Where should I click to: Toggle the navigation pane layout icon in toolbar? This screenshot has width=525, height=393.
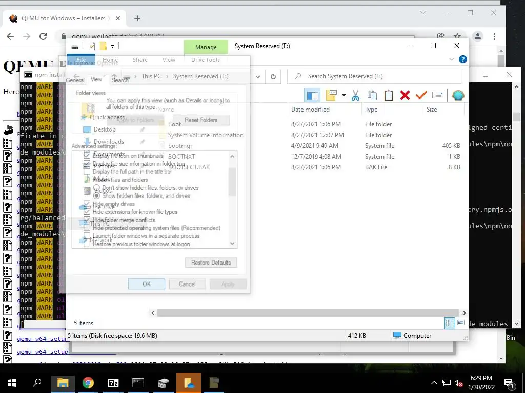coord(312,96)
